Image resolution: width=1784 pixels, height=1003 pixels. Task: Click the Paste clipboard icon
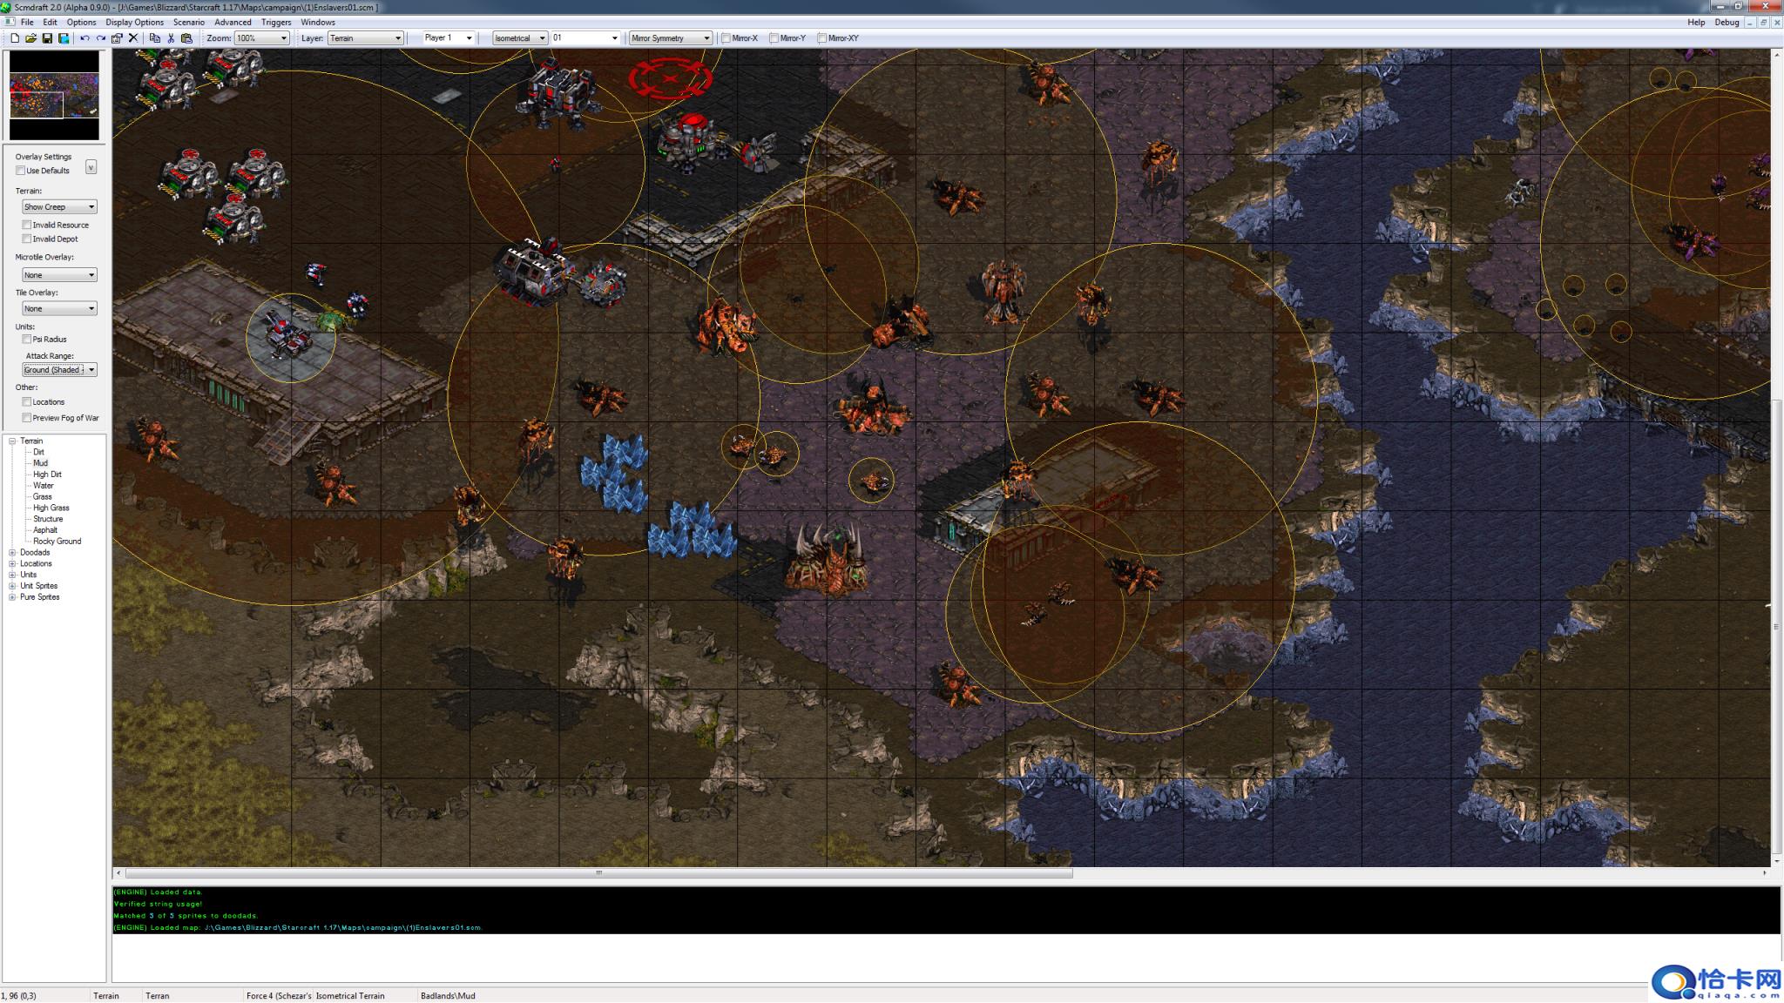click(x=186, y=38)
